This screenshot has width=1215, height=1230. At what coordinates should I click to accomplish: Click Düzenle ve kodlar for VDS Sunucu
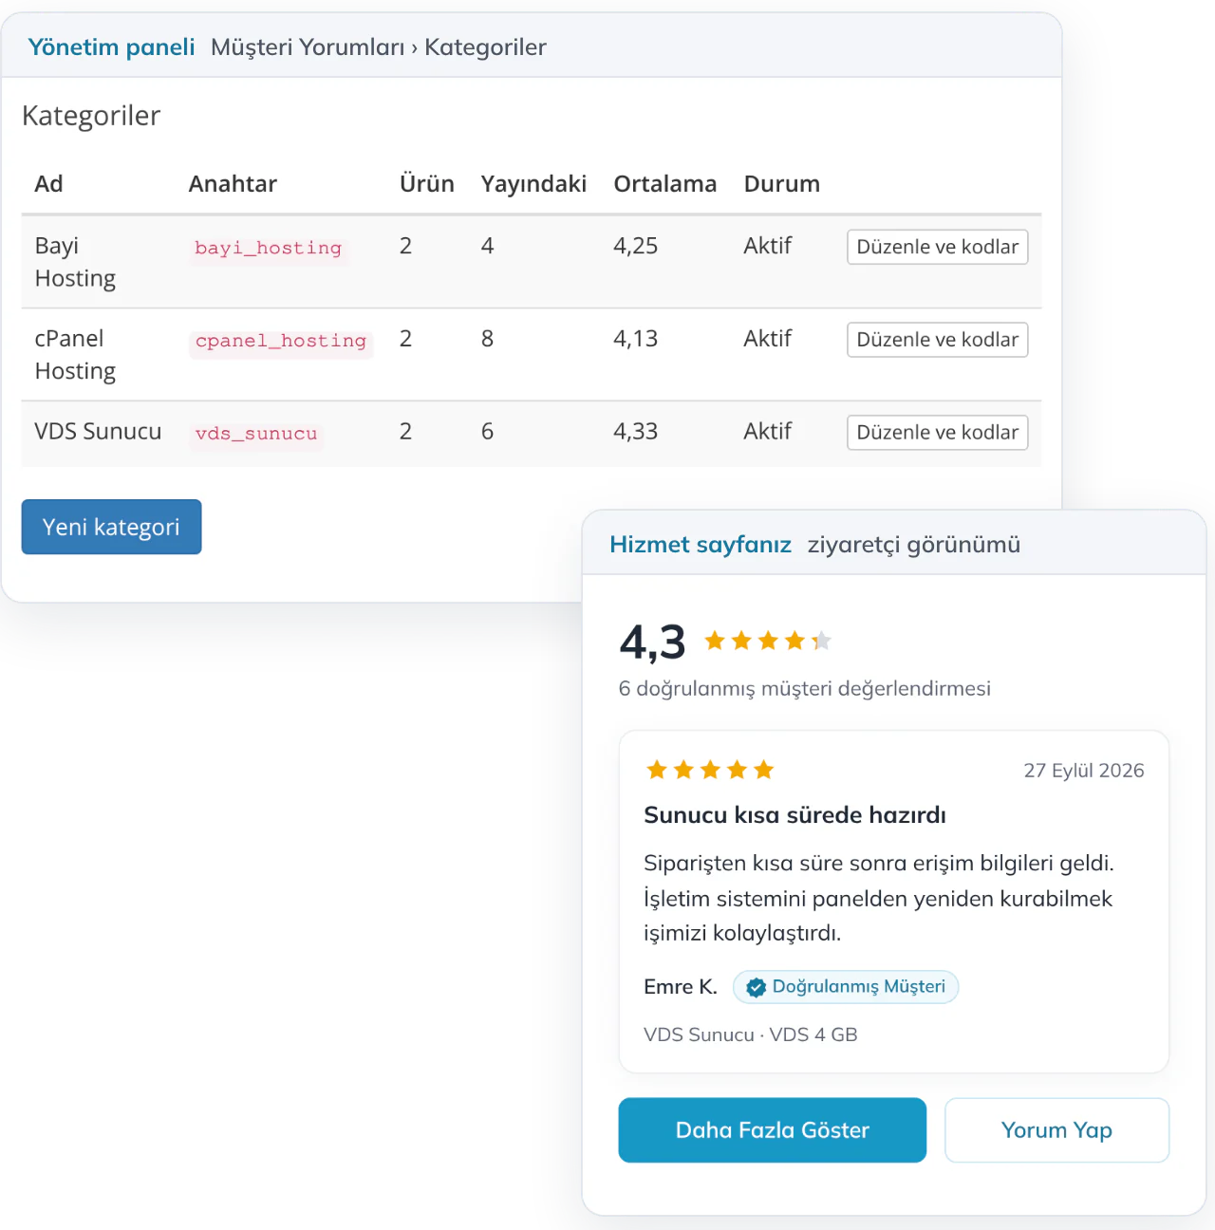[937, 433]
